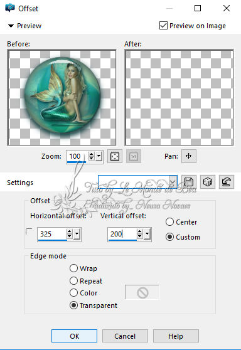Image resolution: width=241 pixels, height=350 pixels.
Task: Click the disabled color box icon
Action: 142,292
